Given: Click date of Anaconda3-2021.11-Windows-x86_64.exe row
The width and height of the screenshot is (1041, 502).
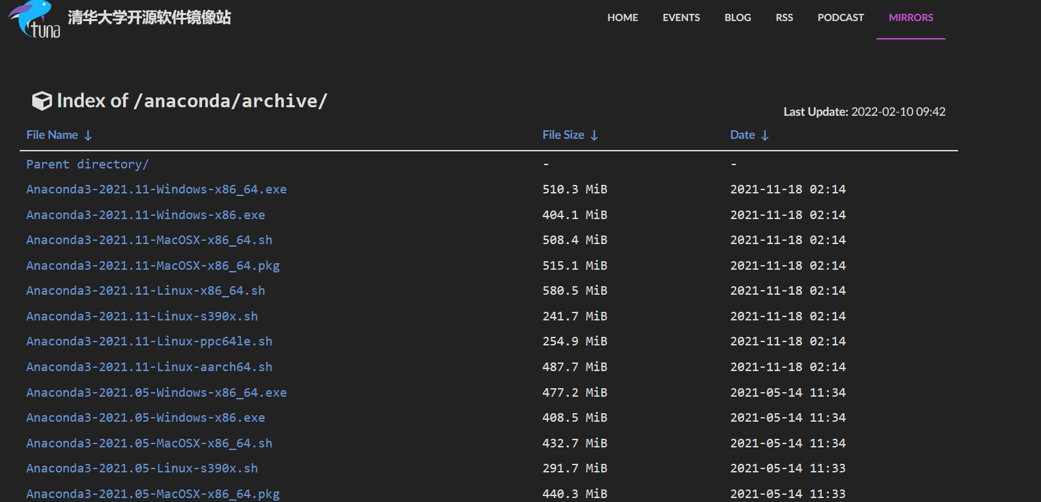Looking at the screenshot, I should click(x=788, y=189).
